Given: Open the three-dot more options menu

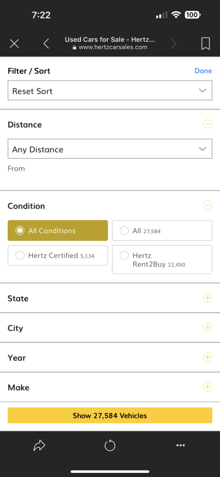Looking at the screenshot, I should [x=181, y=445].
